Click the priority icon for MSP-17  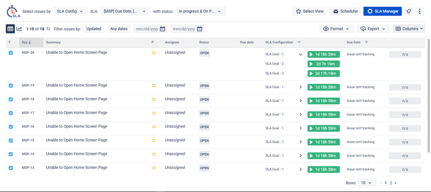click(154, 113)
